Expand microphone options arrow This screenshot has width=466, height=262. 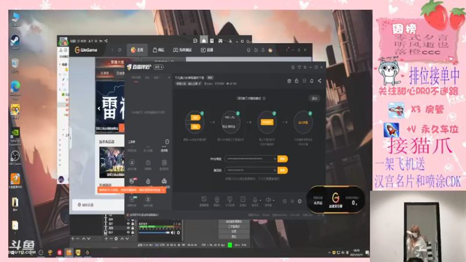coord(260,200)
